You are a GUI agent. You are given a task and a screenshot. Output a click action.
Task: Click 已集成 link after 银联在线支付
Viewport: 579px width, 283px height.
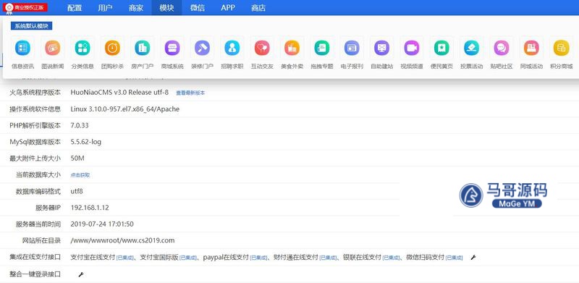tap(391, 258)
